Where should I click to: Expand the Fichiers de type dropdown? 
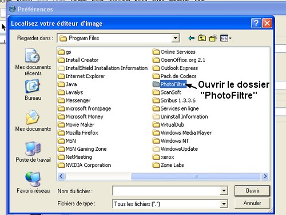tap(224, 204)
